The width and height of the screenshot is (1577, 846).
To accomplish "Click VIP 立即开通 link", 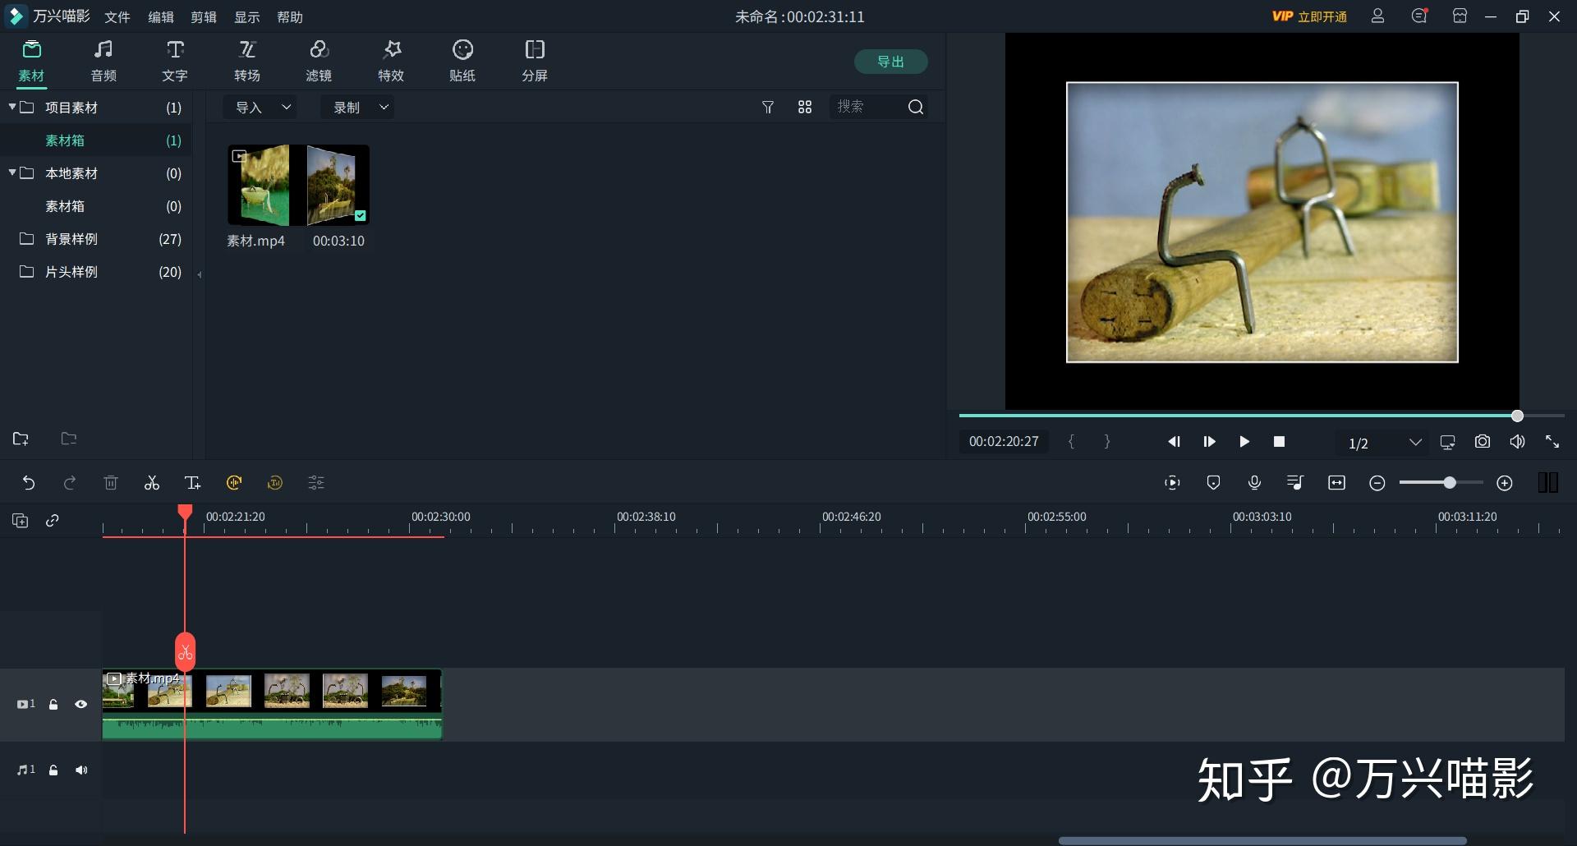I will [1309, 16].
